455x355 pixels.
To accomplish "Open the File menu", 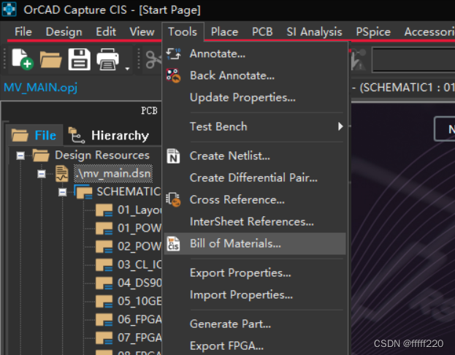I will click(23, 31).
